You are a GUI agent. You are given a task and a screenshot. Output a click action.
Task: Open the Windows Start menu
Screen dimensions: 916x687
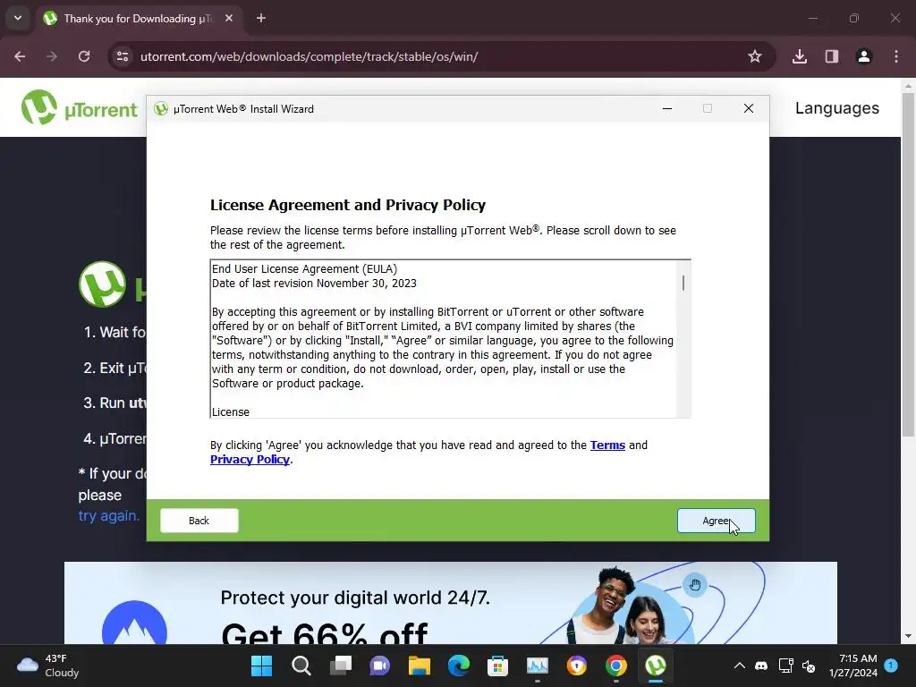pyautogui.click(x=261, y=666)
